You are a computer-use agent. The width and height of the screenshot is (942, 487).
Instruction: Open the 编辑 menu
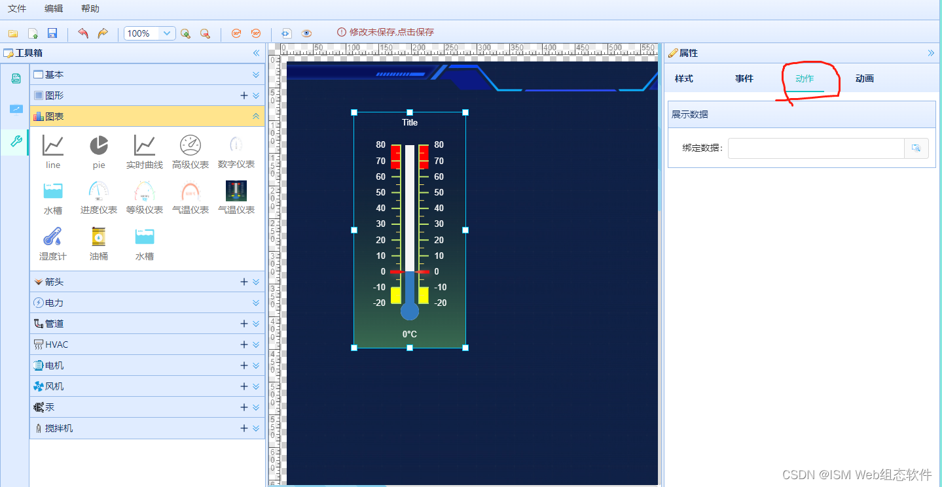pyautogui.click(x=54, y=8)
